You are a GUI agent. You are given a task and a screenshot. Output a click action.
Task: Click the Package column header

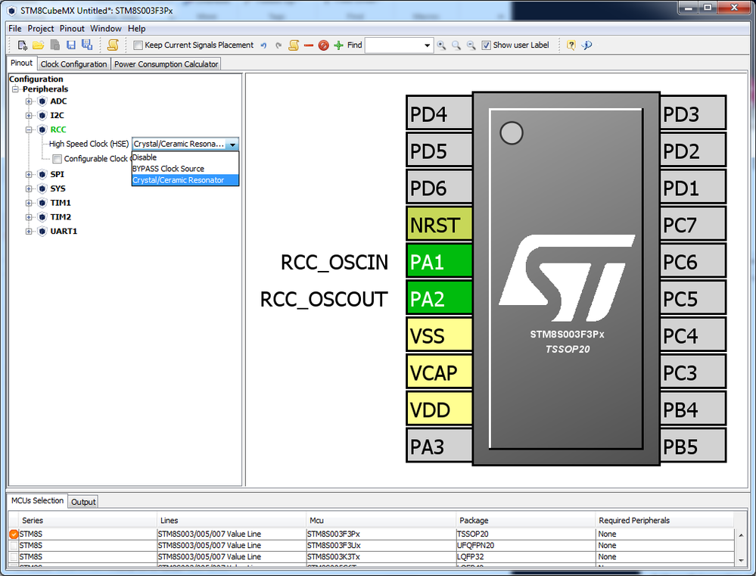click(525, 520)
